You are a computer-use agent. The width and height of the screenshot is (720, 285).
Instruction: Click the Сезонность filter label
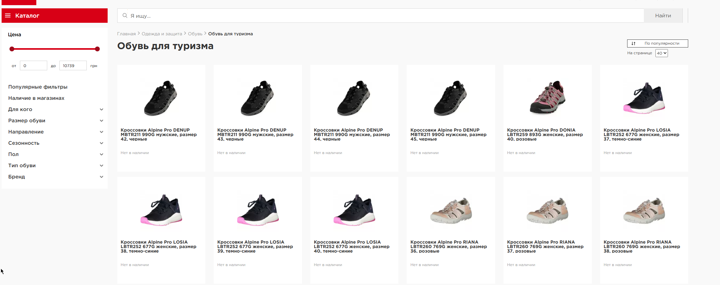pyautogui.click(x=24, y=143)
